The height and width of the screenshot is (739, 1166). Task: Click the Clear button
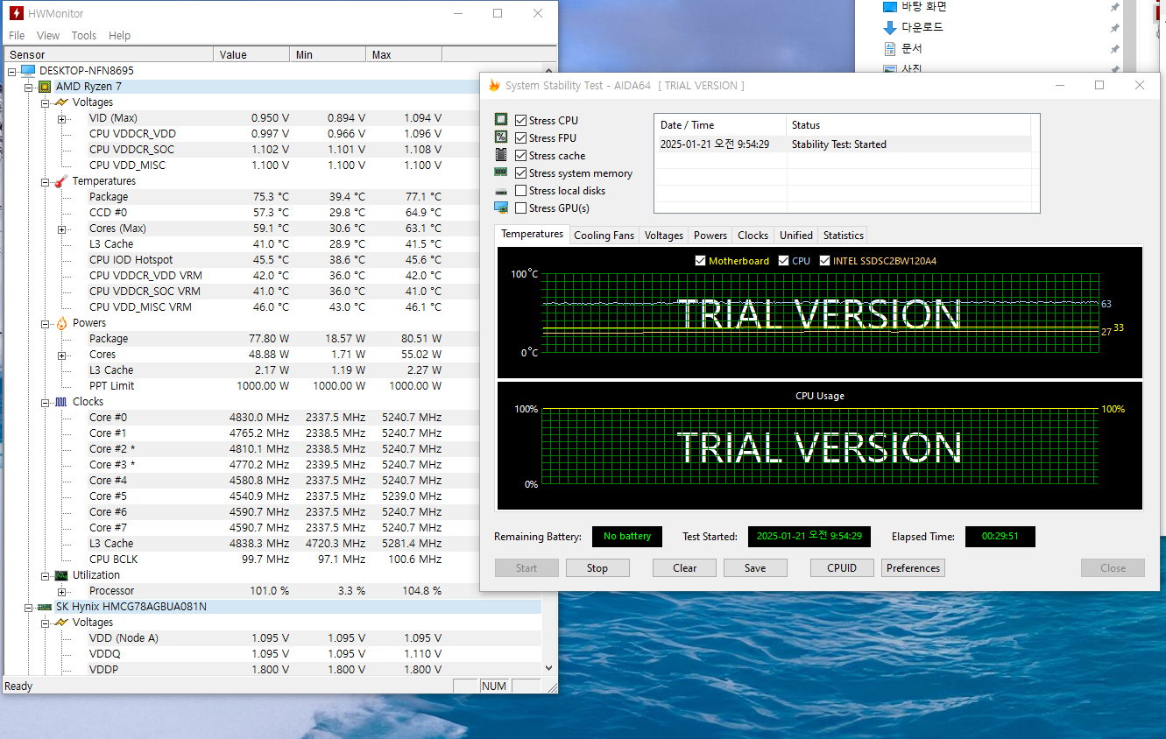pos(685,568)
